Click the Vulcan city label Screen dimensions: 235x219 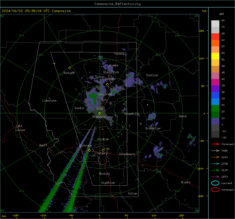pyautogui.click(x=133, y=193)
